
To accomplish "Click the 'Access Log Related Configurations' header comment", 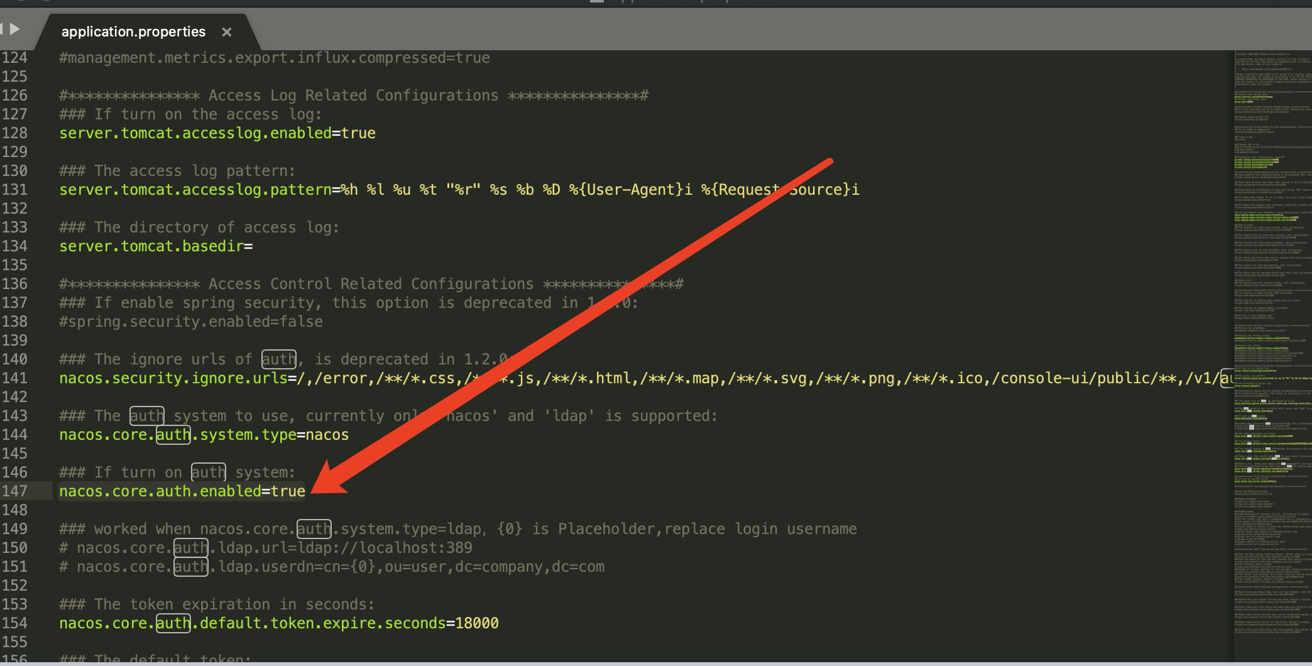I will pyautogui.click(x=354, y=96).
